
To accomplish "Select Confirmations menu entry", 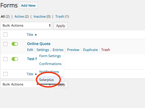I will (x=50, y=64).
